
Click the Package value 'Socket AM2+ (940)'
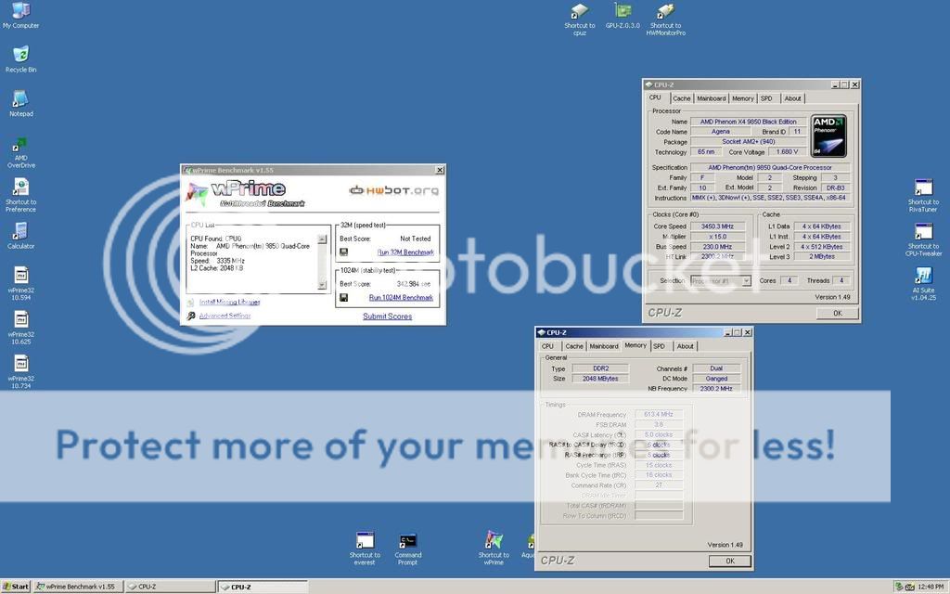tap(749, 142)
